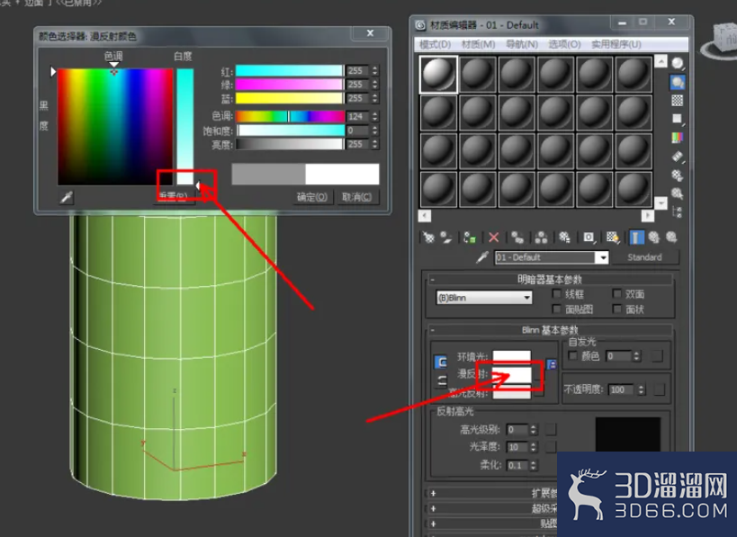Enable 面状 faceted checkbox
Viewport: 737px width, 537px height.
617,309
